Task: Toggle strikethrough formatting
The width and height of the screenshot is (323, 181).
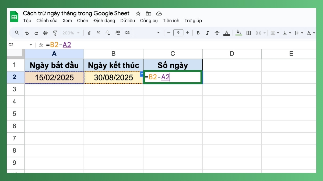Action: pyautogui.click(x=217, y=33)
